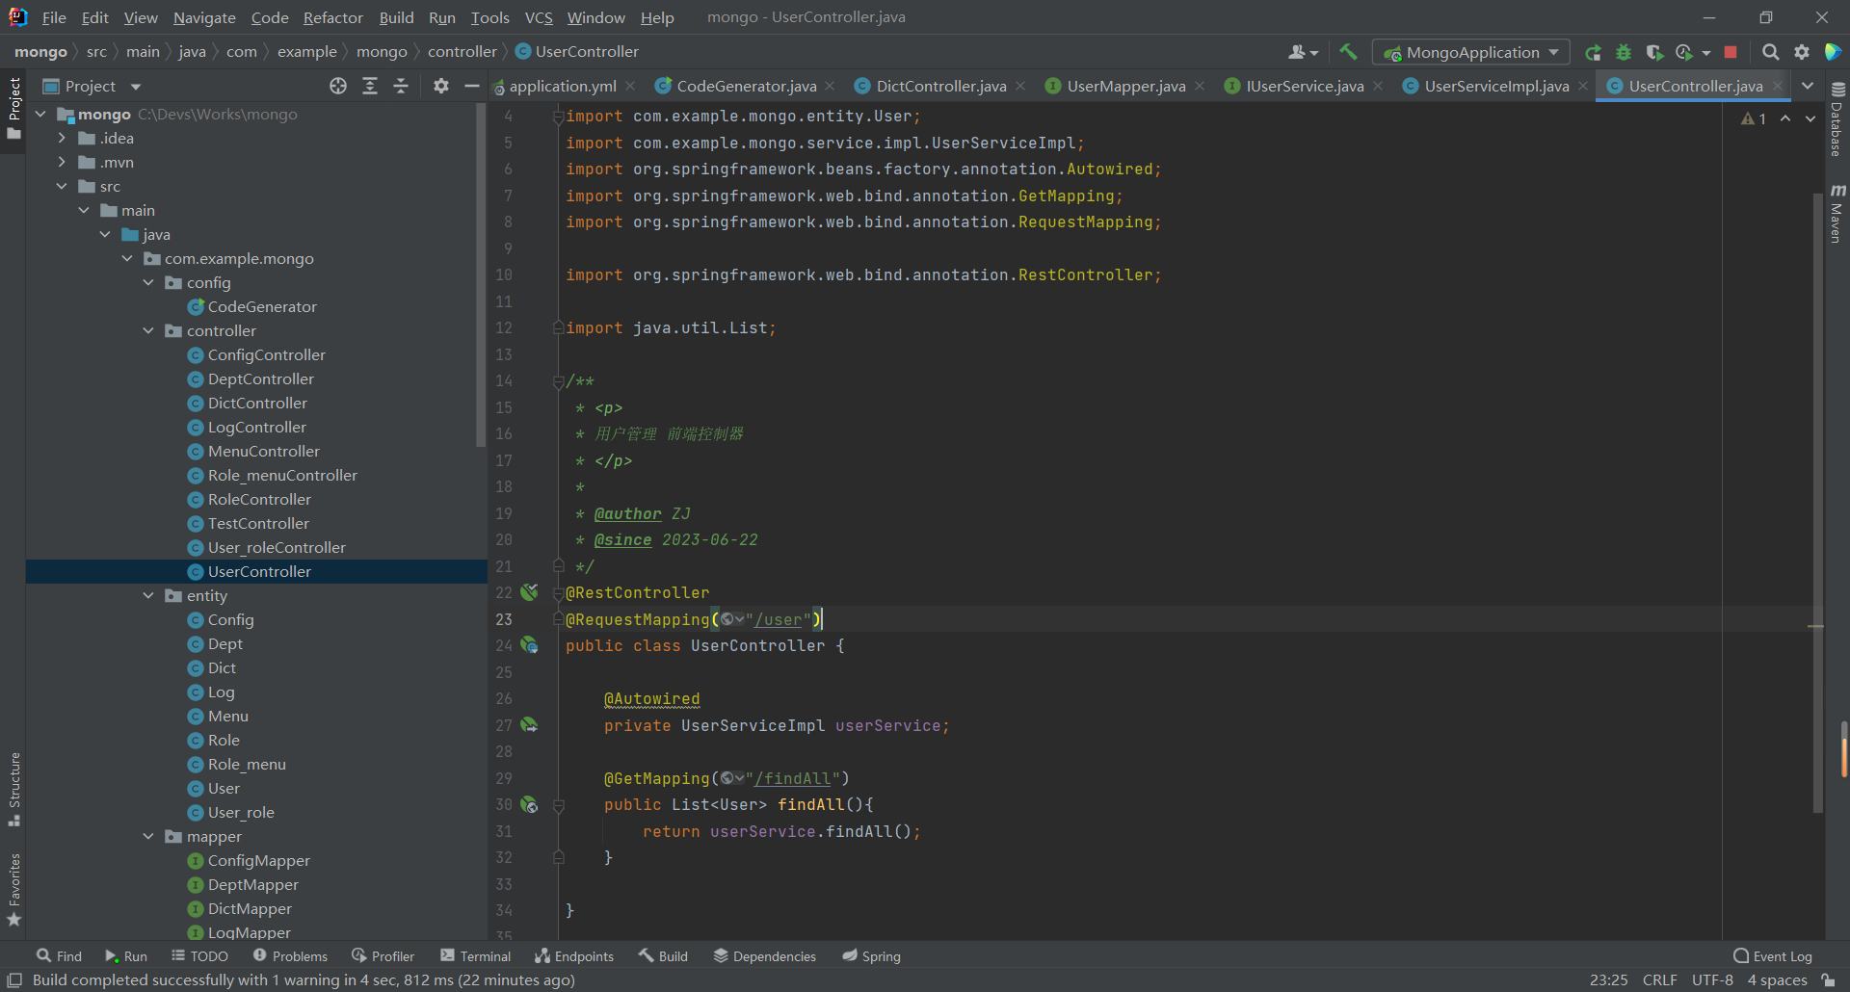Viewport: 1850px width, 992px height.
Task: Hide the Project tool window
Action: [472, 86]
